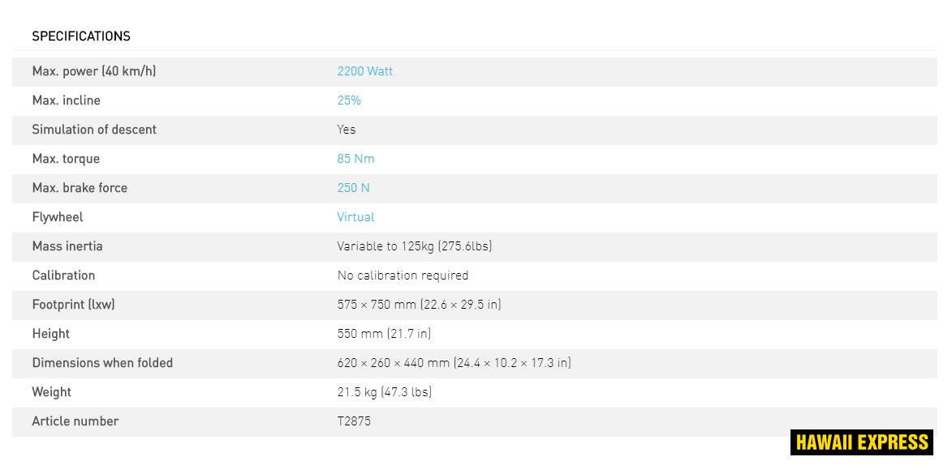This screenshot has height=474, width=952.
Task: Click the 2200 Watt link
Action: (x=364, y=71)
